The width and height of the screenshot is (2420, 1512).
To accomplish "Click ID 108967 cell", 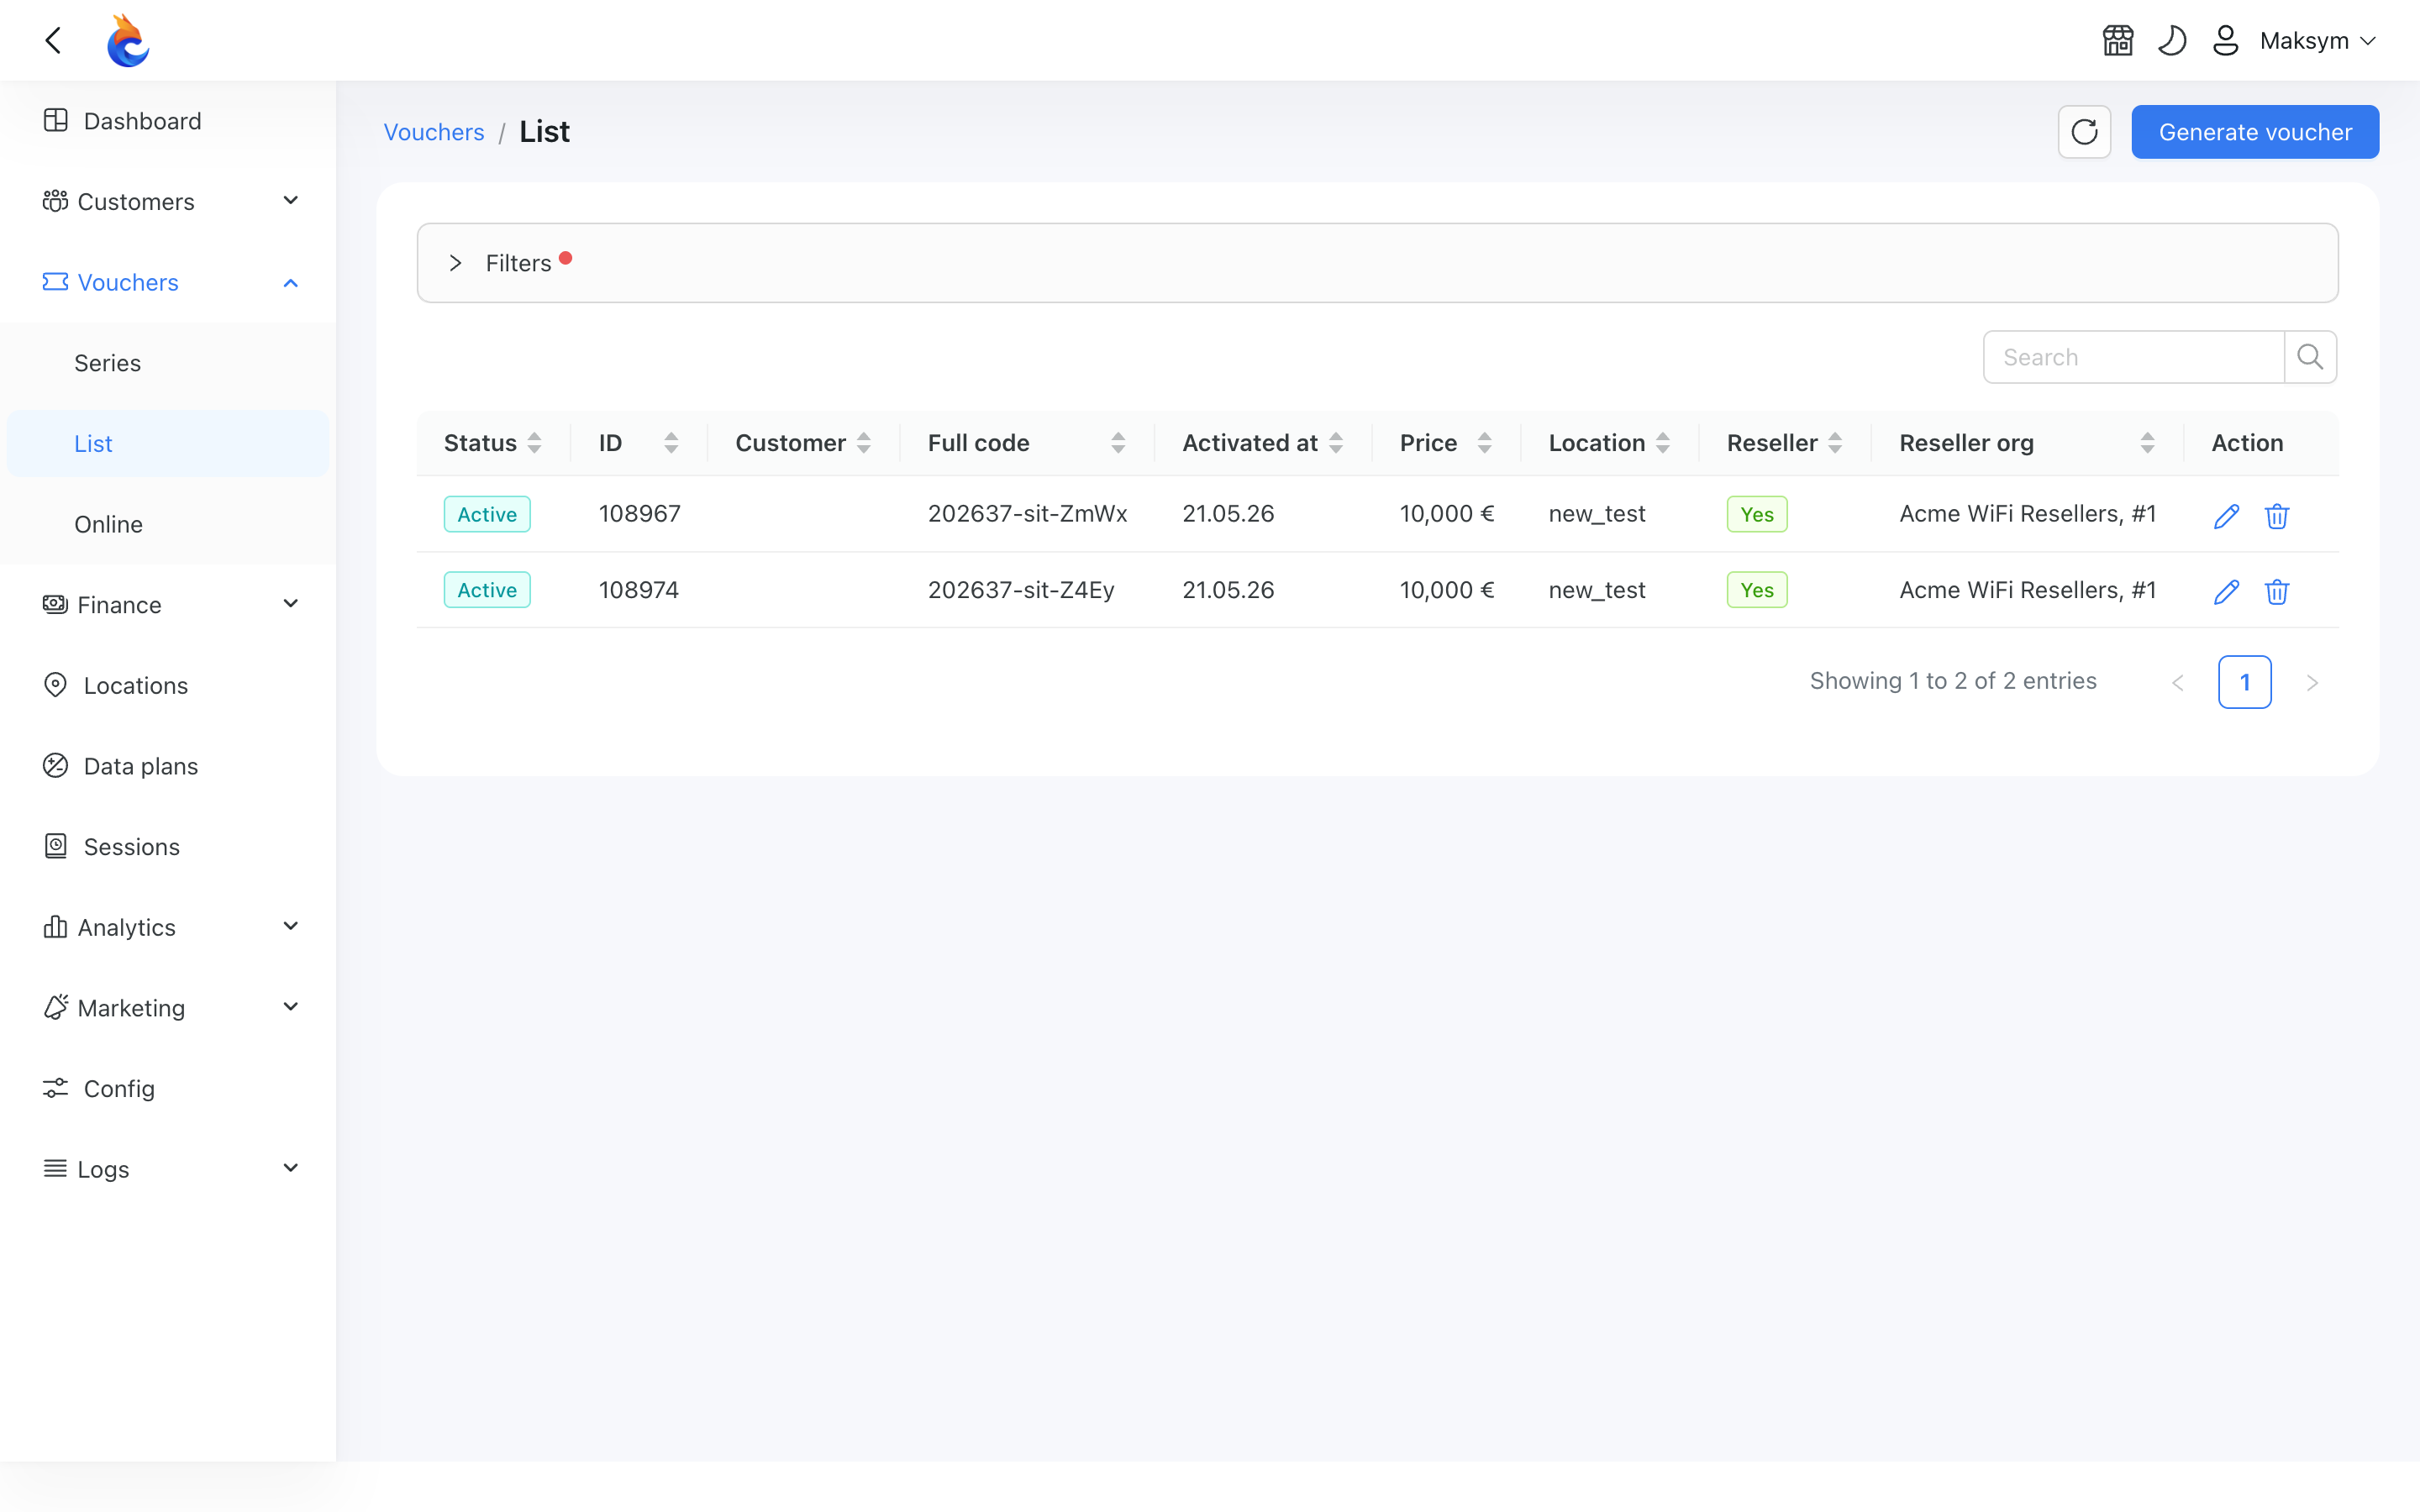I will click(x=640, y=514).
